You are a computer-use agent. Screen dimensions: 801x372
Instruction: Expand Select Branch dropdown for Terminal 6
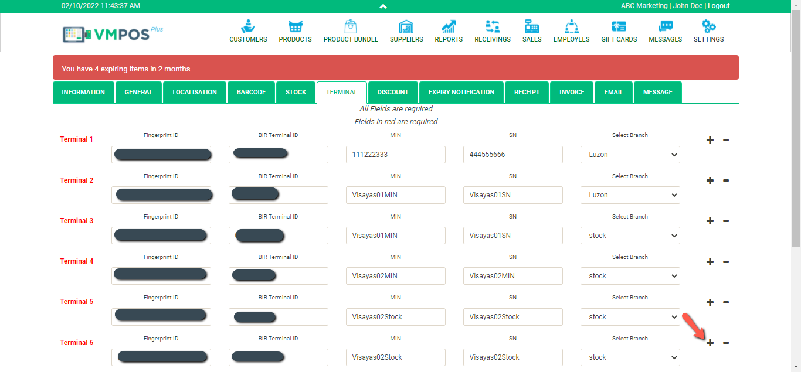pos(630,357)
